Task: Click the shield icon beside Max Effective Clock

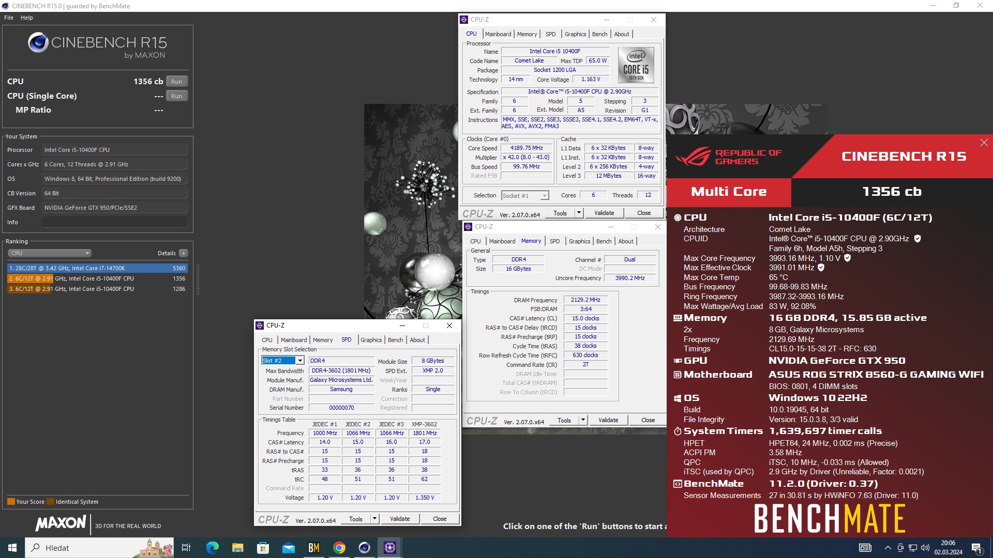Action: (821, 268)
